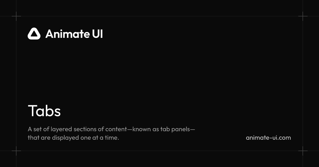Click the bottom horizontal grid line

[159, 151]
